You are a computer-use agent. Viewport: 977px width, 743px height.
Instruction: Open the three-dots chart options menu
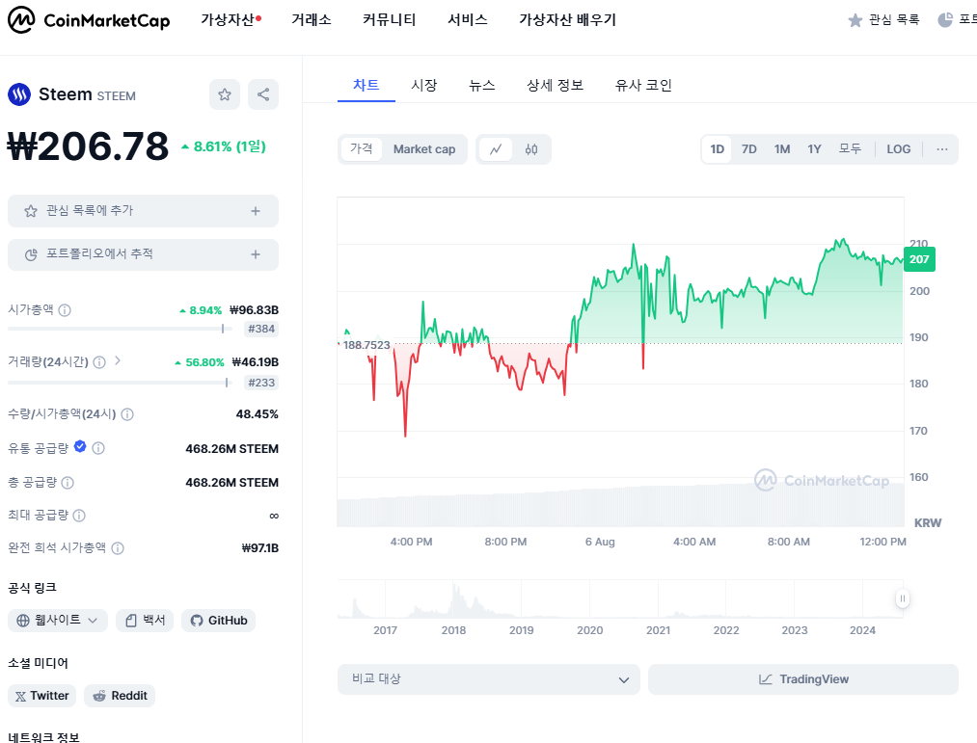(x=941, y=149)
